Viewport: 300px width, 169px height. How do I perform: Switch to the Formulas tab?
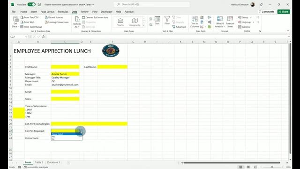[63, 12]
